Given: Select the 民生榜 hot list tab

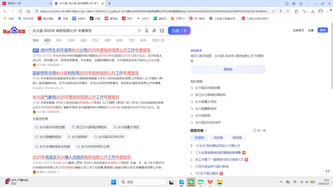Looking at the screenshot, I should (x=218, y=138).
